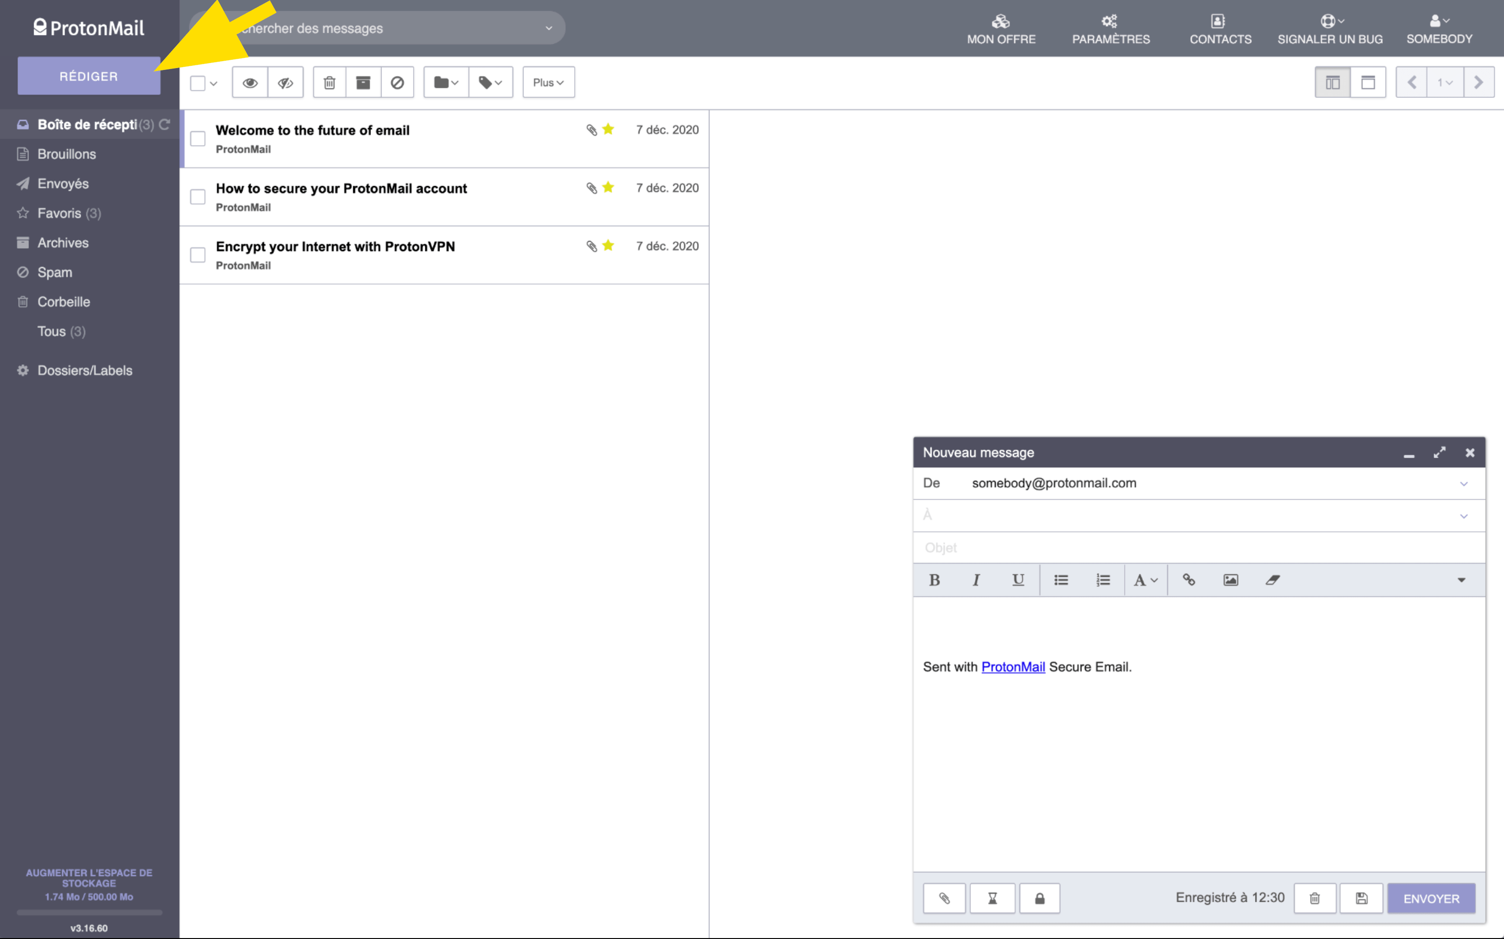Switch to row layout view
Image resolution: width=1504 pixels, height=939 pixels.
tap(1368, 83)
